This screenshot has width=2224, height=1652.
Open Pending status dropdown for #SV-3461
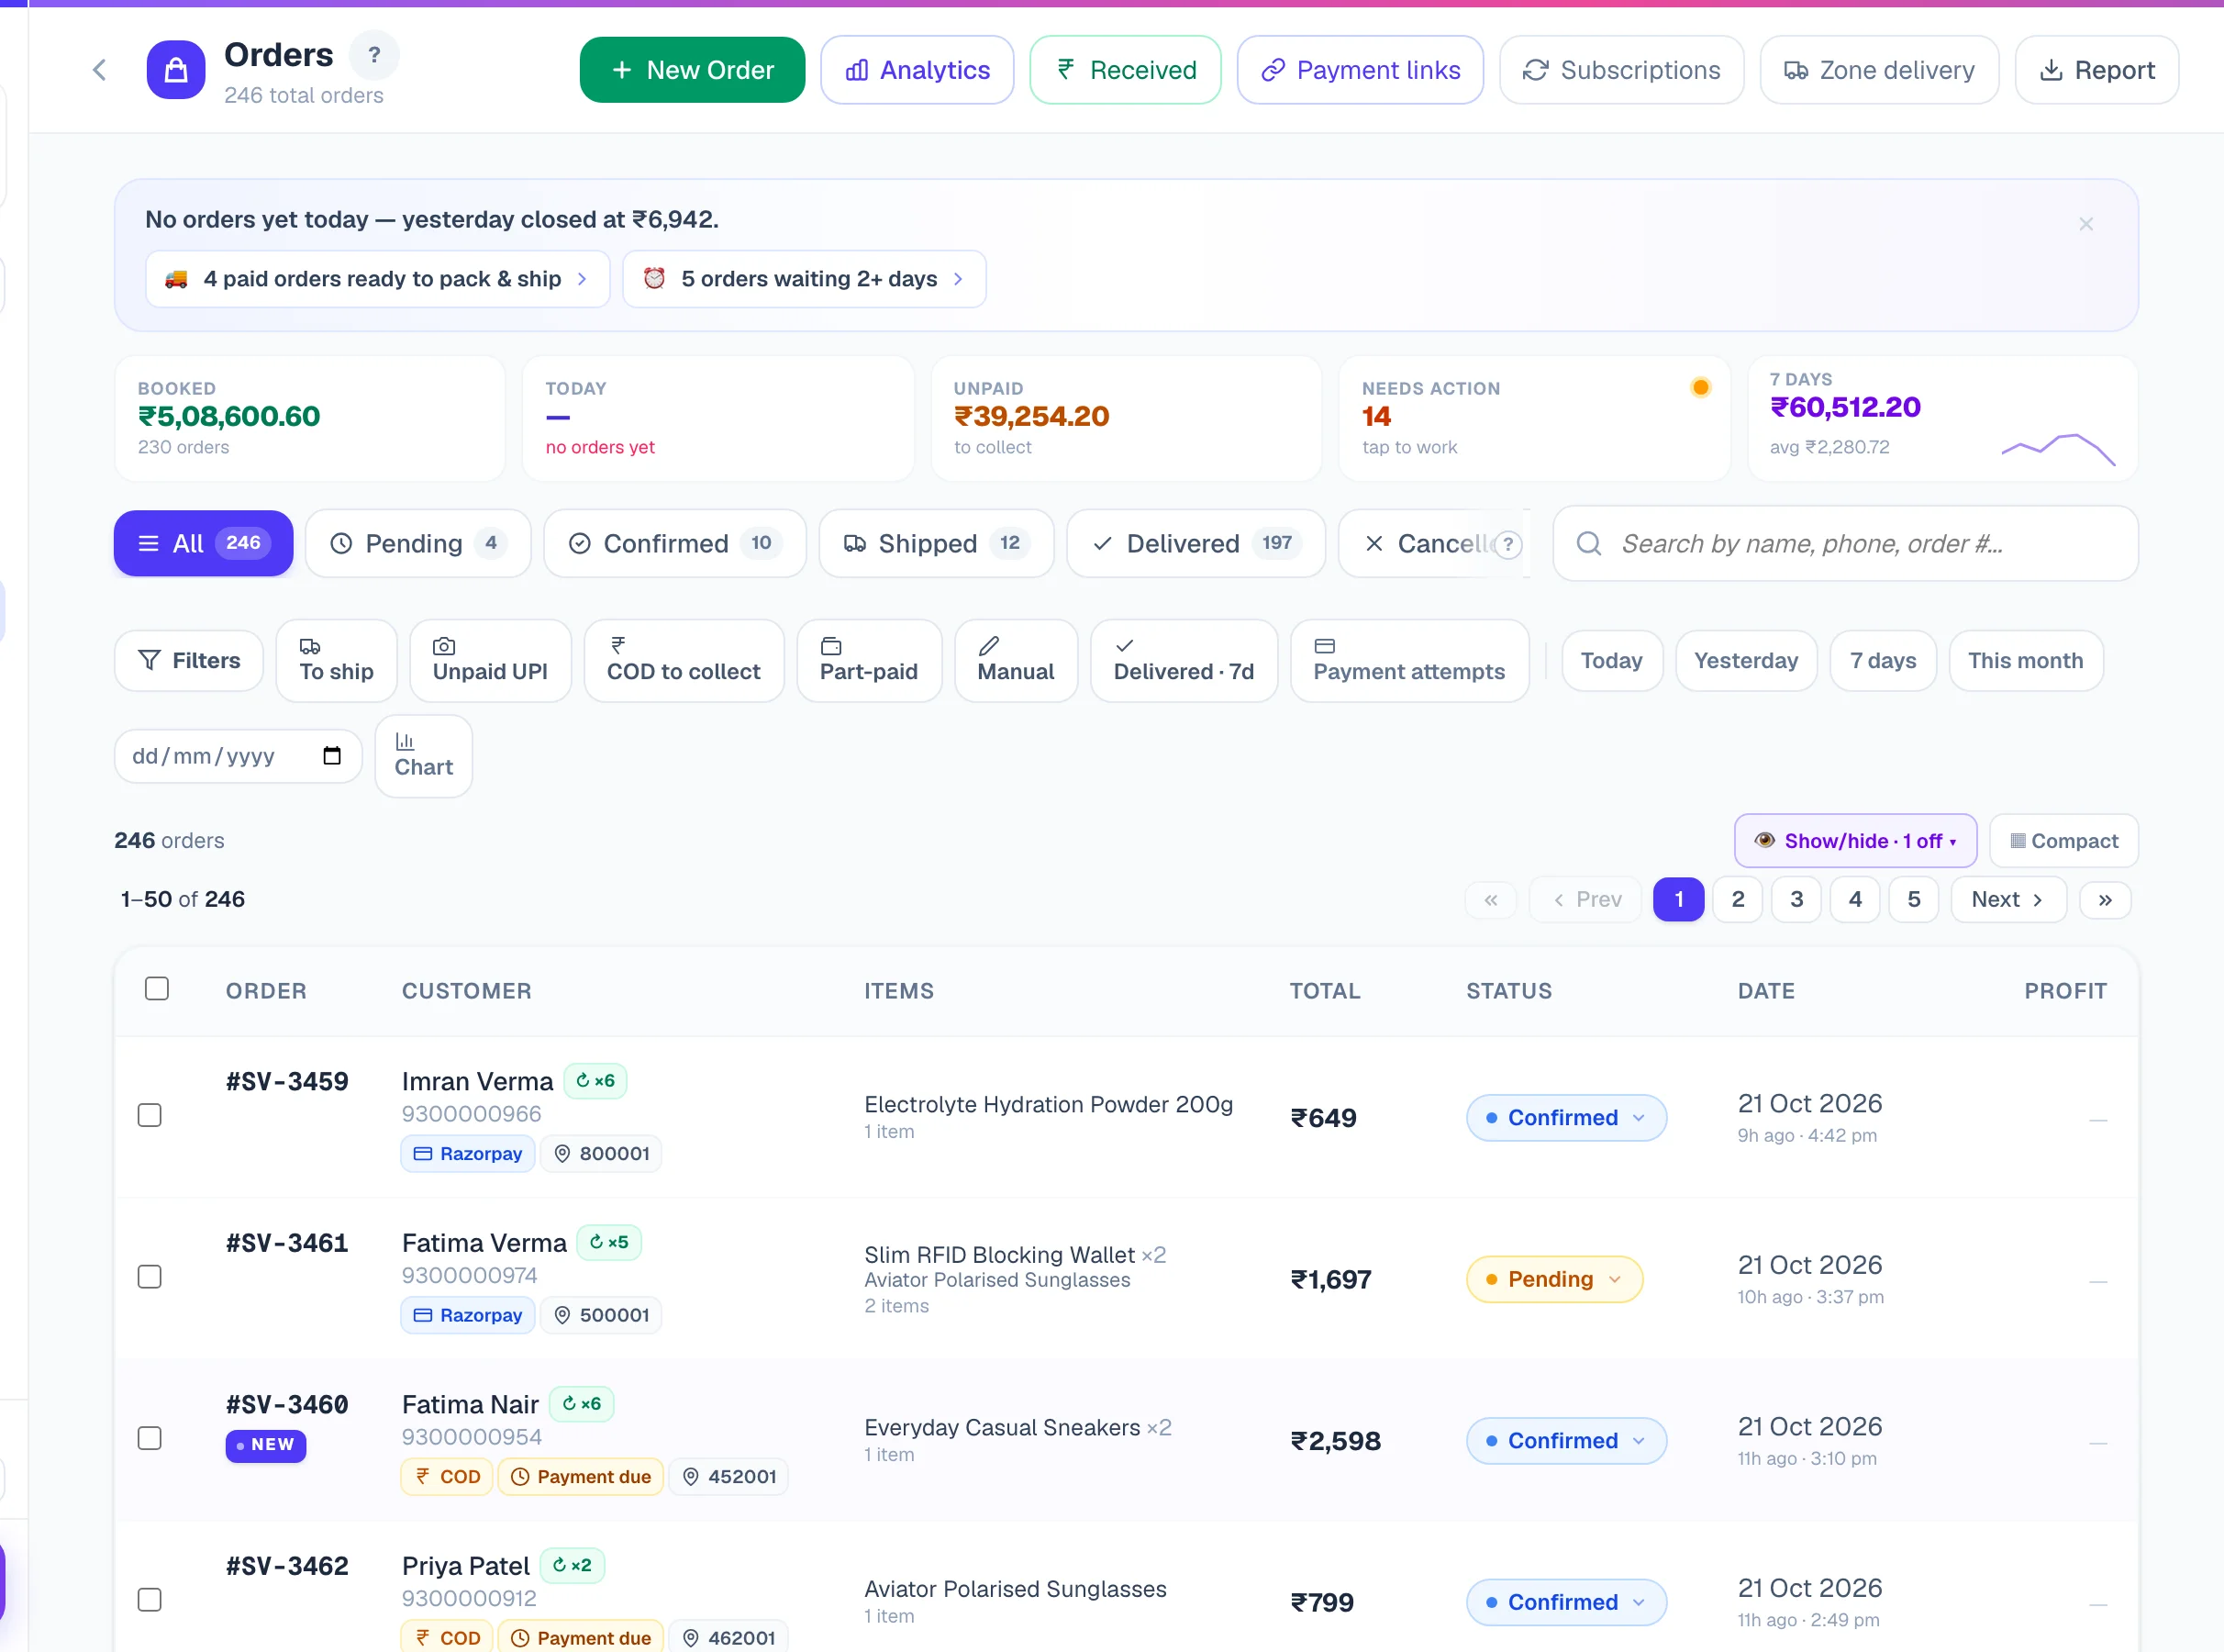pyautogui.click(x=1554, y=1279)
